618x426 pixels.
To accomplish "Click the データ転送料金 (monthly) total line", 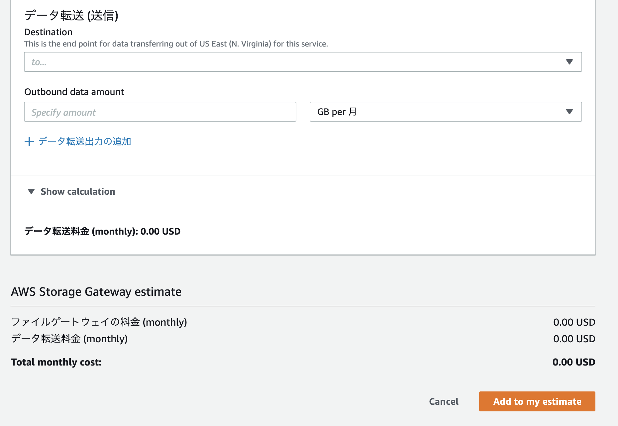I will pos(69,339).
